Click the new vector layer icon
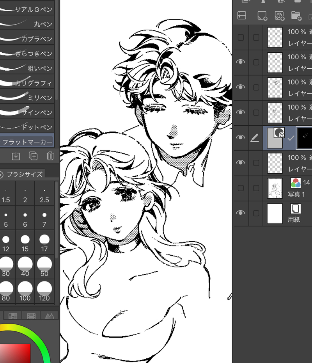The image size is (312, 363). click(x=280, y=16)
